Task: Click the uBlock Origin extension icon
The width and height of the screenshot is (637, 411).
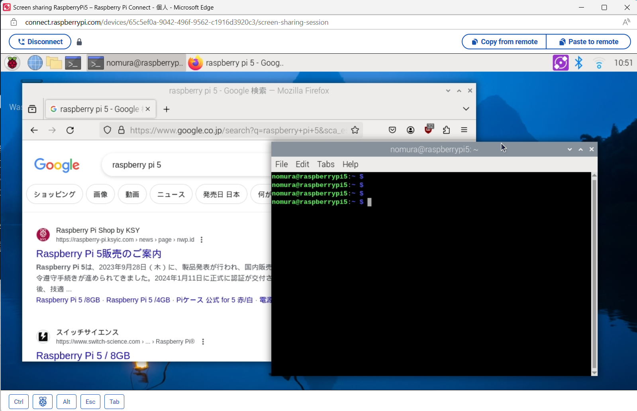Action: pyautogui.click(x=429, y=129)
